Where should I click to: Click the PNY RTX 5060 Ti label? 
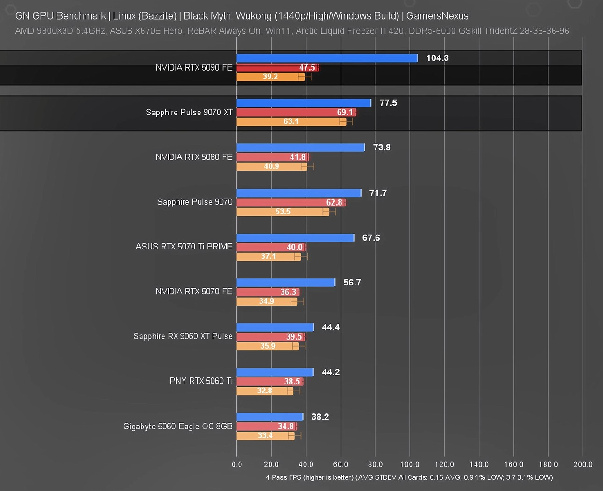(201, 381)
